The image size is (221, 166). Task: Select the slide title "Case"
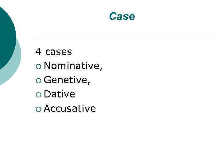click(122, 17)
